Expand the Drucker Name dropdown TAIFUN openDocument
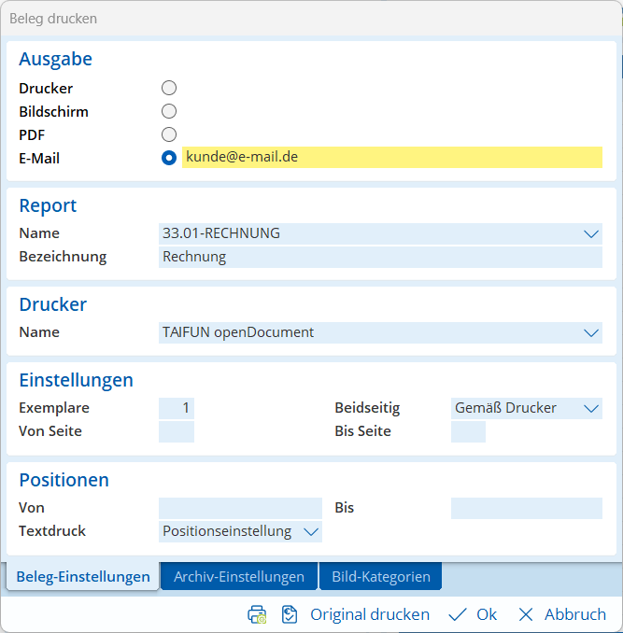 tap(590, 332)
